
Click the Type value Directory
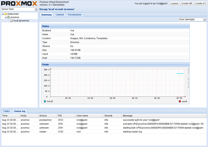click(x=75, y=42)
